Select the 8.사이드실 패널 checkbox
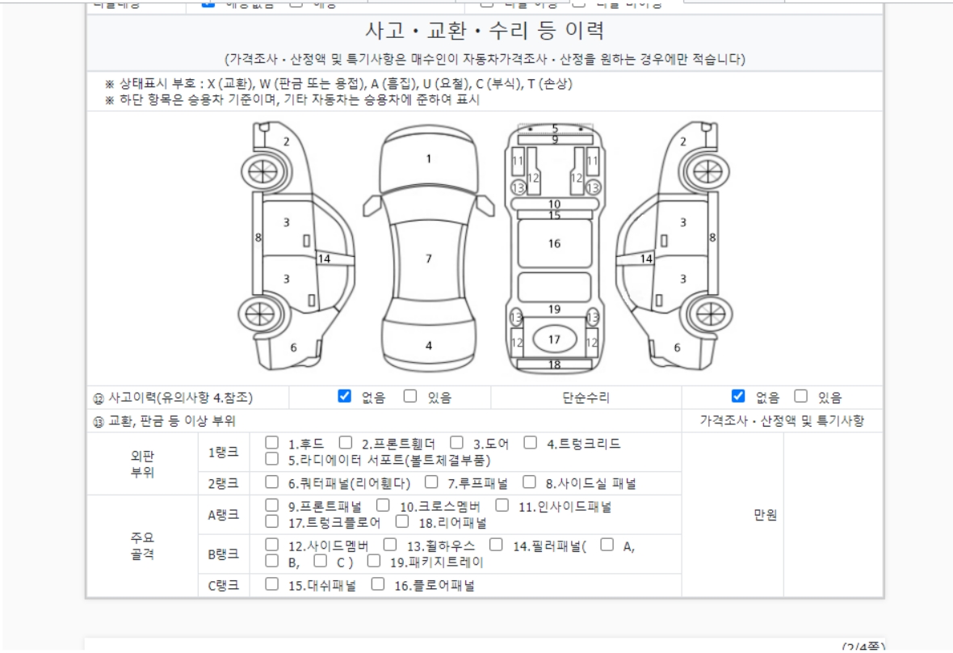953x653 pixels. (530, 482)
